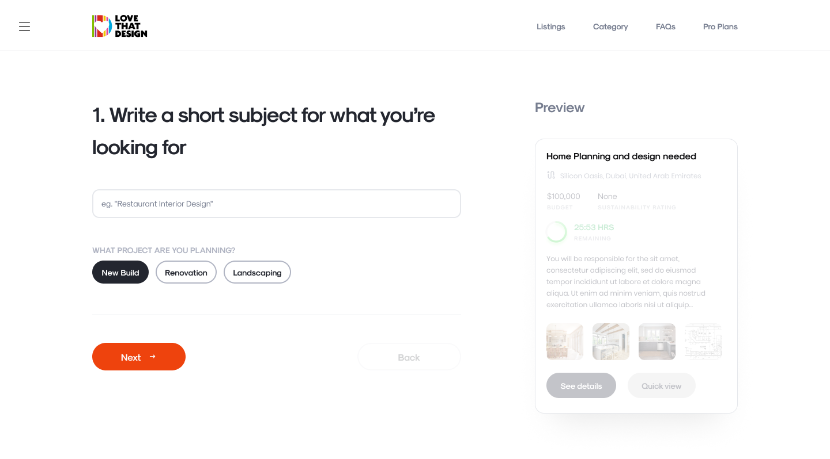Open the third grey cabinet thumbnail

(x=657, y=342)
